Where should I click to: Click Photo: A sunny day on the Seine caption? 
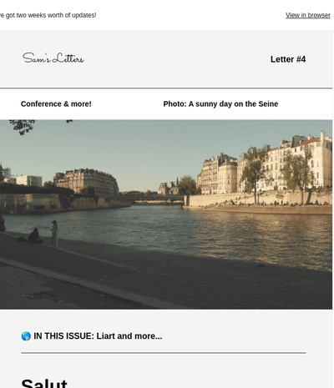(220, 103)
